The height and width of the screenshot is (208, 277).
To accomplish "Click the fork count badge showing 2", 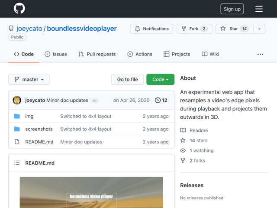I will (204, 29).
